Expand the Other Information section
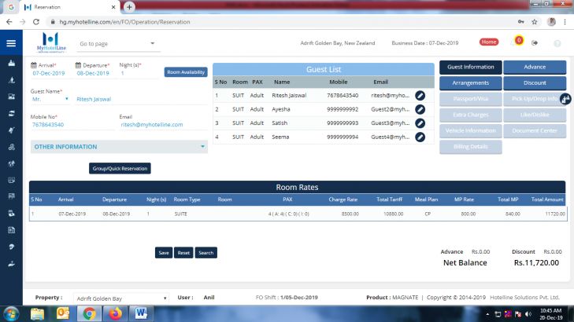574x322 pixels. pyautogui.click(x=119, y=146)
